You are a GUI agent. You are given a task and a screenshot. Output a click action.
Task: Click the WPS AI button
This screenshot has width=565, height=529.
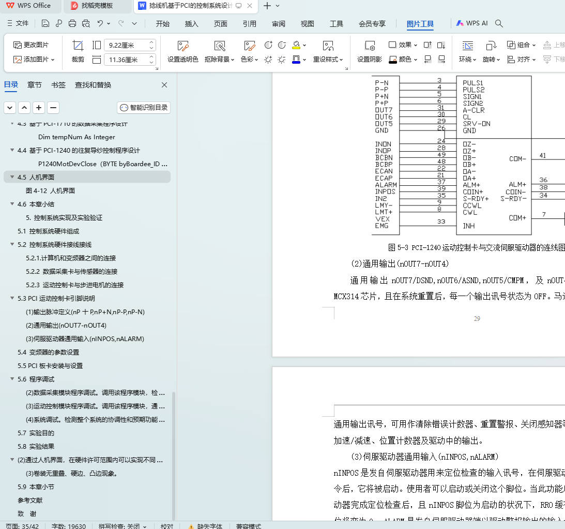click(471, 23)
